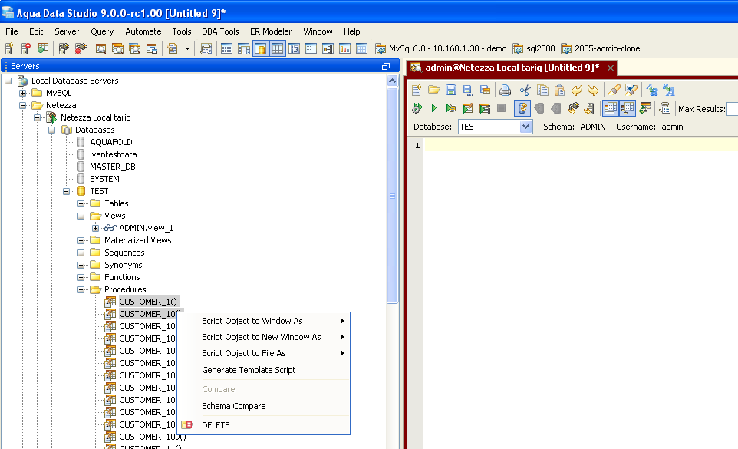Click the Save As icon with dots
Screen dimensions: 738x449
click(468, 90)
